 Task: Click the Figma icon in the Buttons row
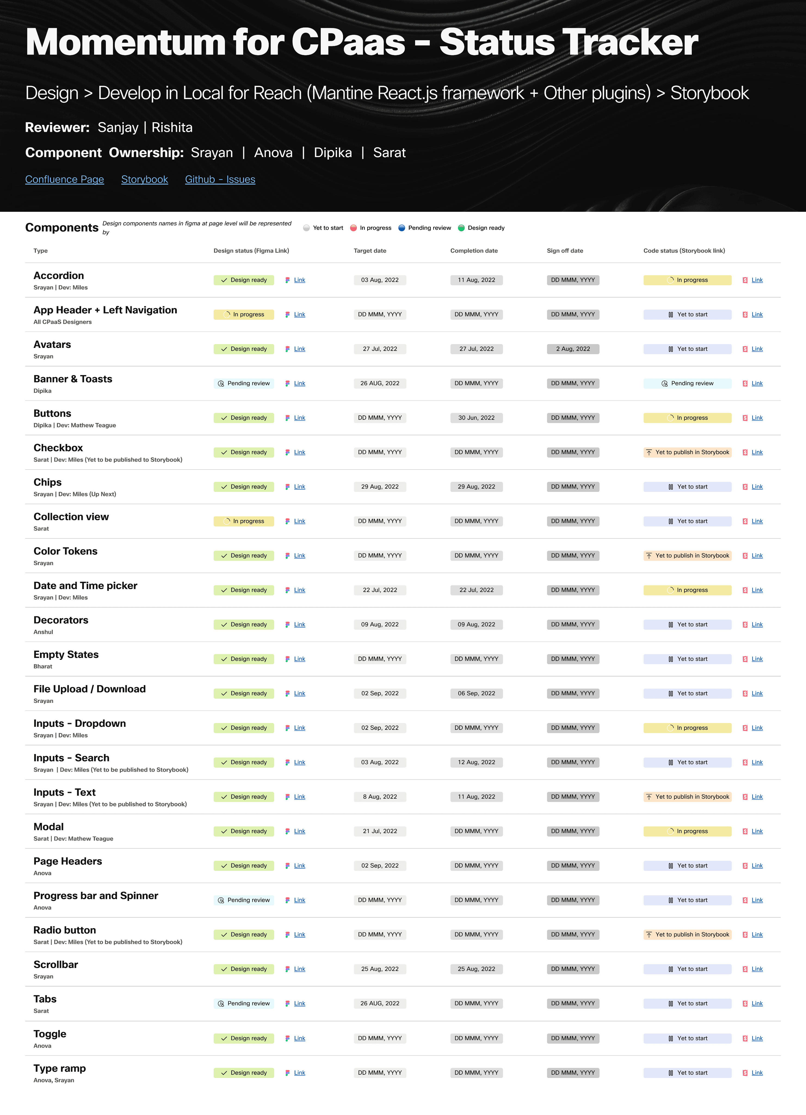pyautogui.click(x=287, y=418)
